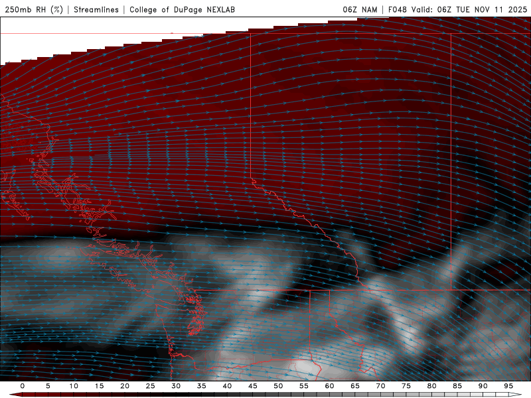Click the '250mb RH (%)' title text
The image size is (531, 398).
point(34,9)
